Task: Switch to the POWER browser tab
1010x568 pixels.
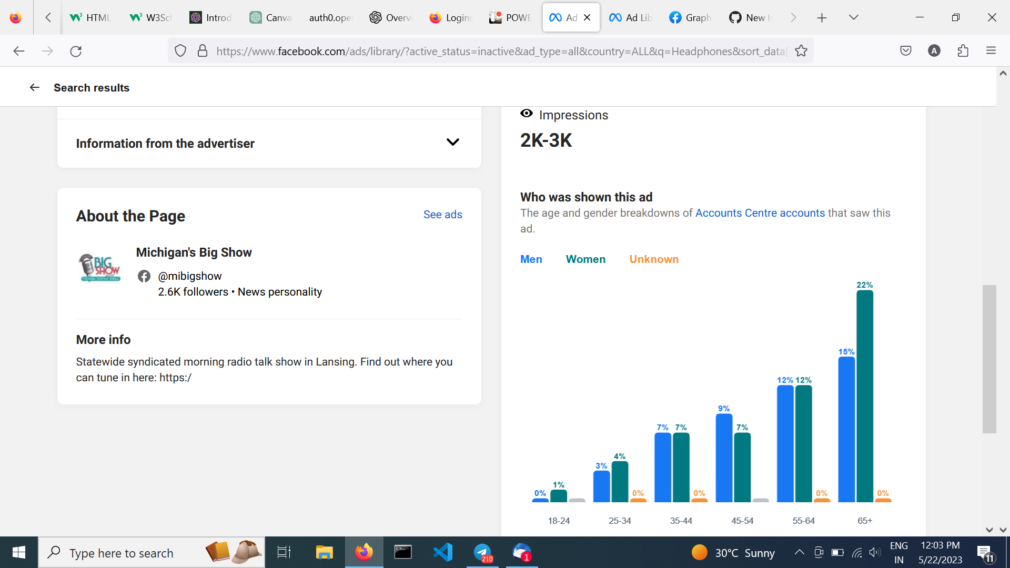Action: click(509, 17)
